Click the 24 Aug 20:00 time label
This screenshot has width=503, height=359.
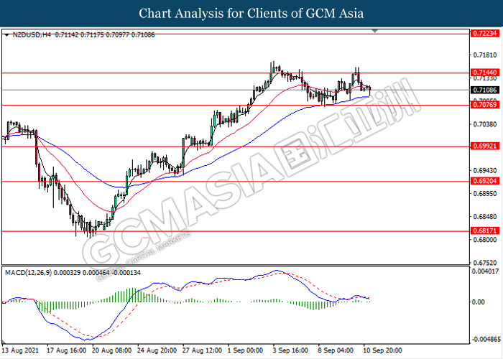pos(157,350)
